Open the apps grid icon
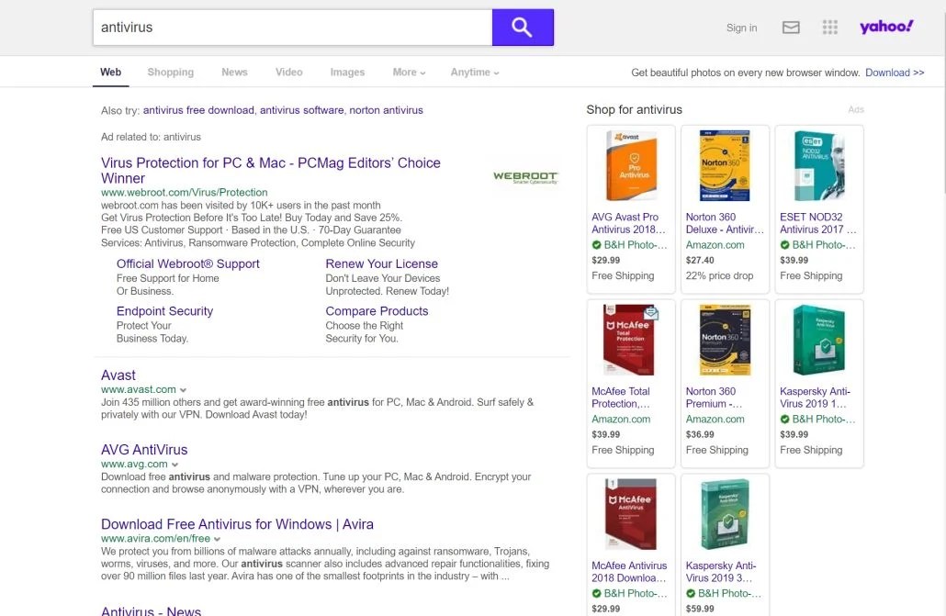Viewport: 946px width, 616px height. 830,28
